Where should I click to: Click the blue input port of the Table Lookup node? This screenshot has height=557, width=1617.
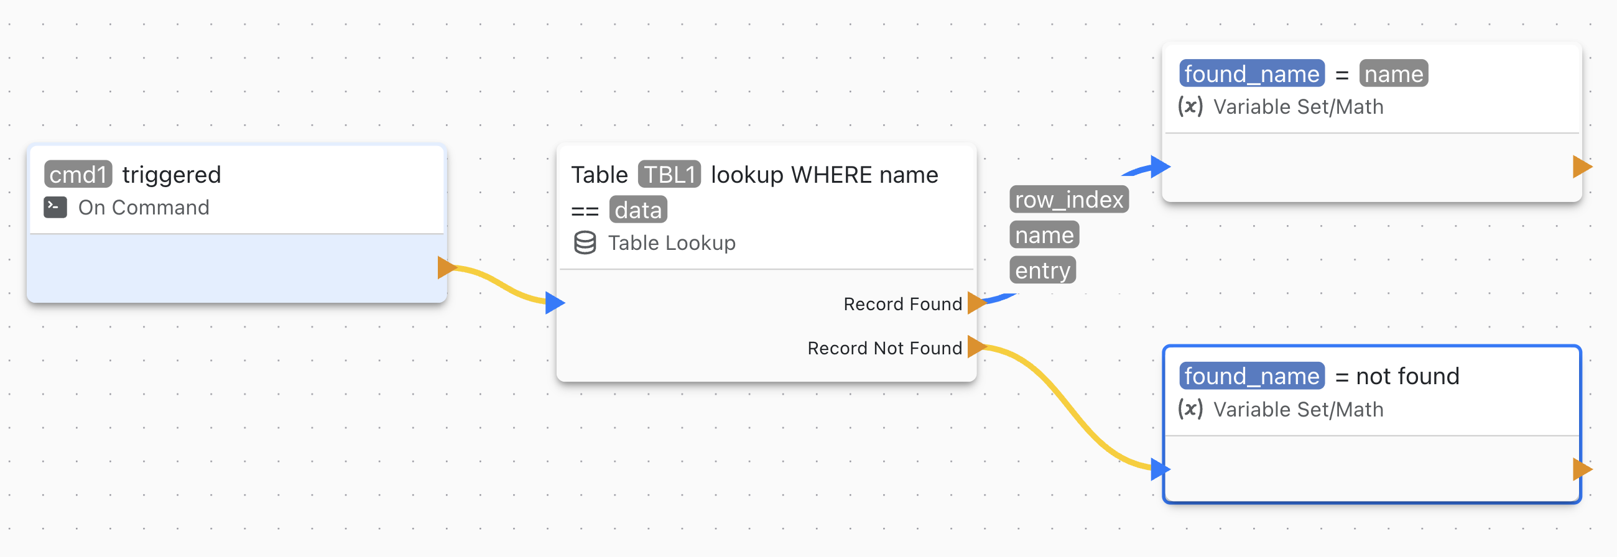555,303
